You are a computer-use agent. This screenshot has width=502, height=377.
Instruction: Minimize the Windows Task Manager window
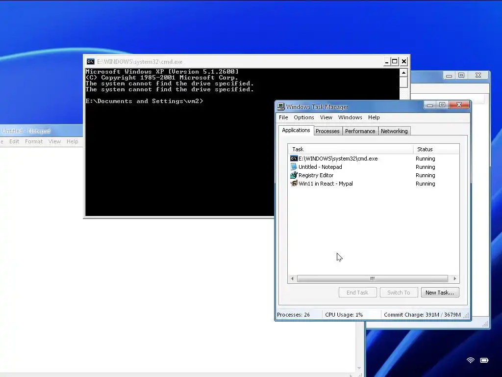pyautogui.click(x=430, y=105)
